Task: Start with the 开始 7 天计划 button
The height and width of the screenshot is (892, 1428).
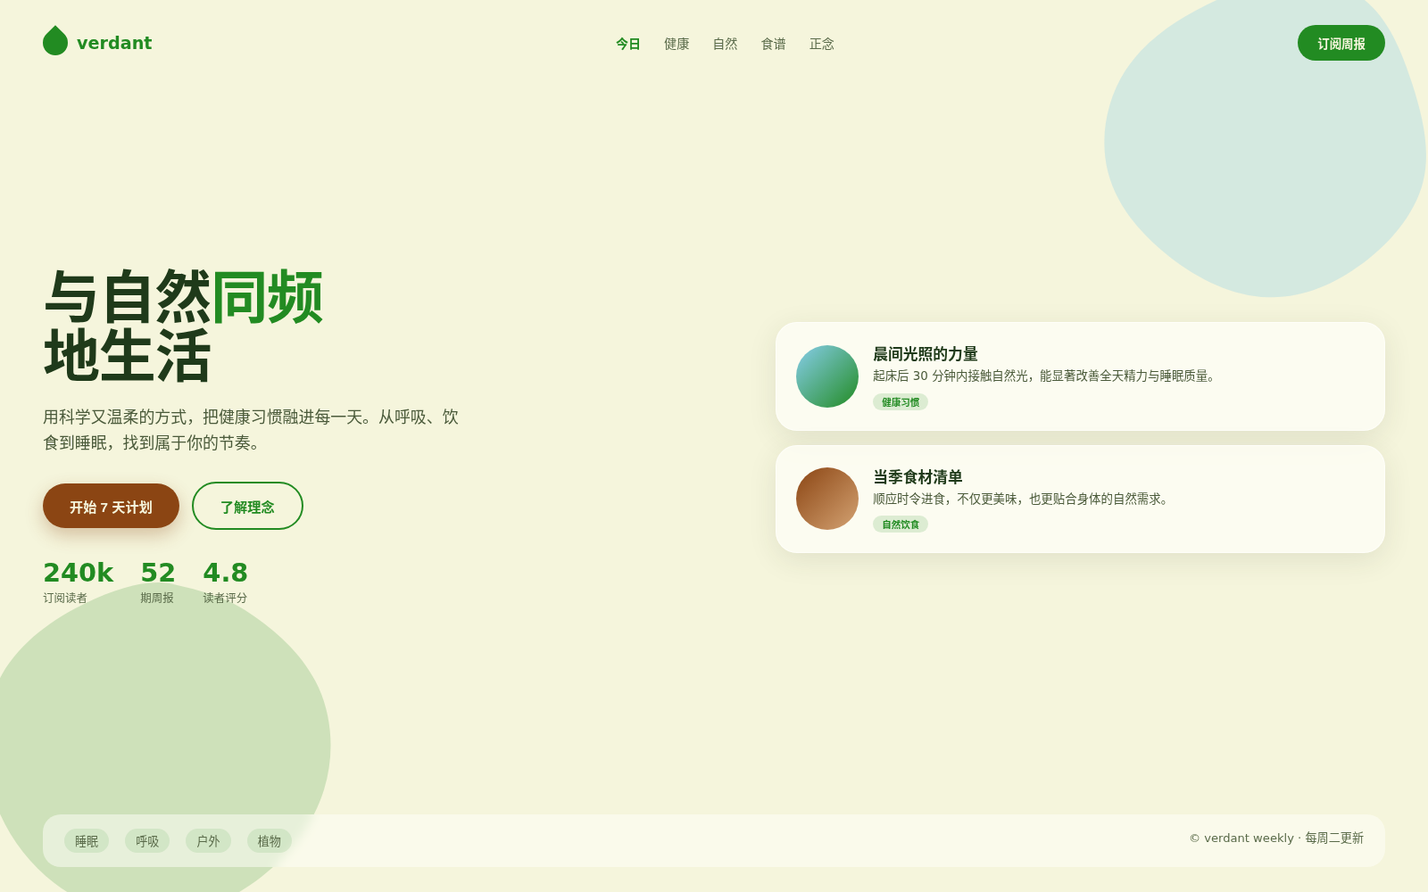Action: click(x=111, y=506)
